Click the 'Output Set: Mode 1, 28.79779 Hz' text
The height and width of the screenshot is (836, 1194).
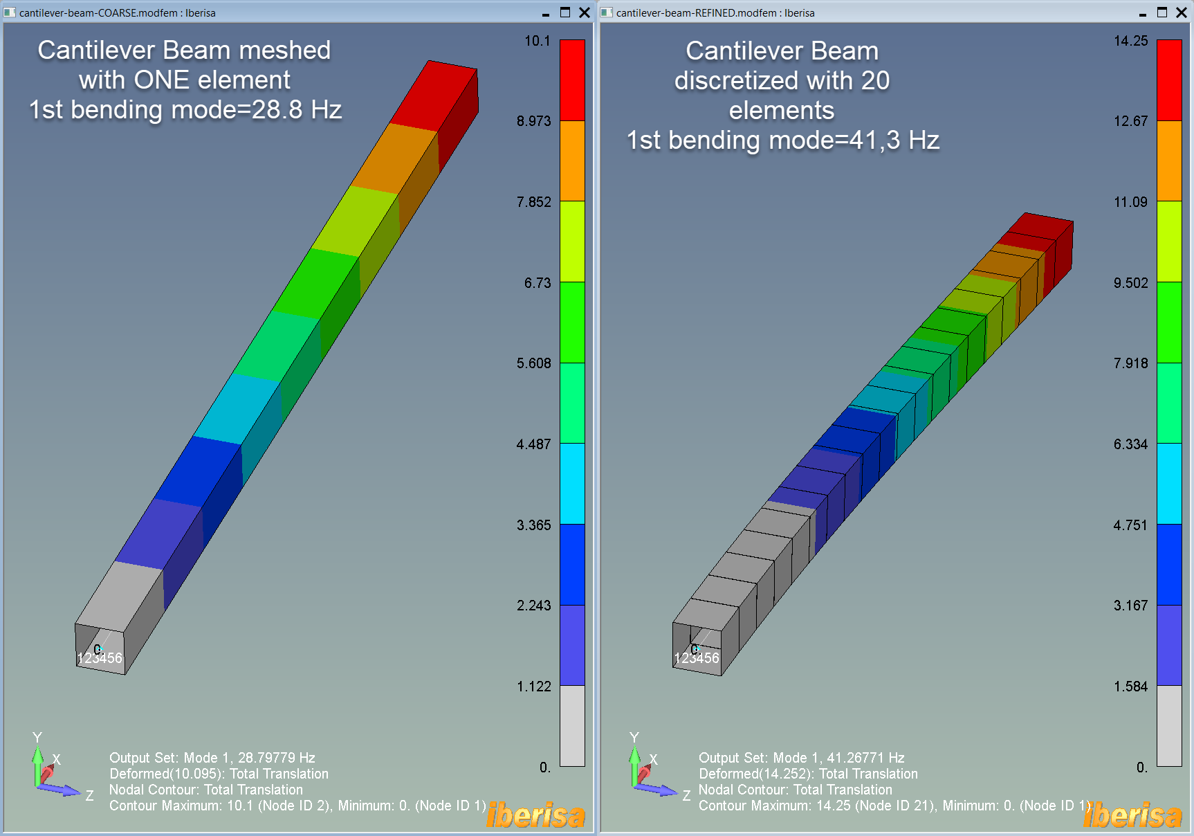pos(212,758)
